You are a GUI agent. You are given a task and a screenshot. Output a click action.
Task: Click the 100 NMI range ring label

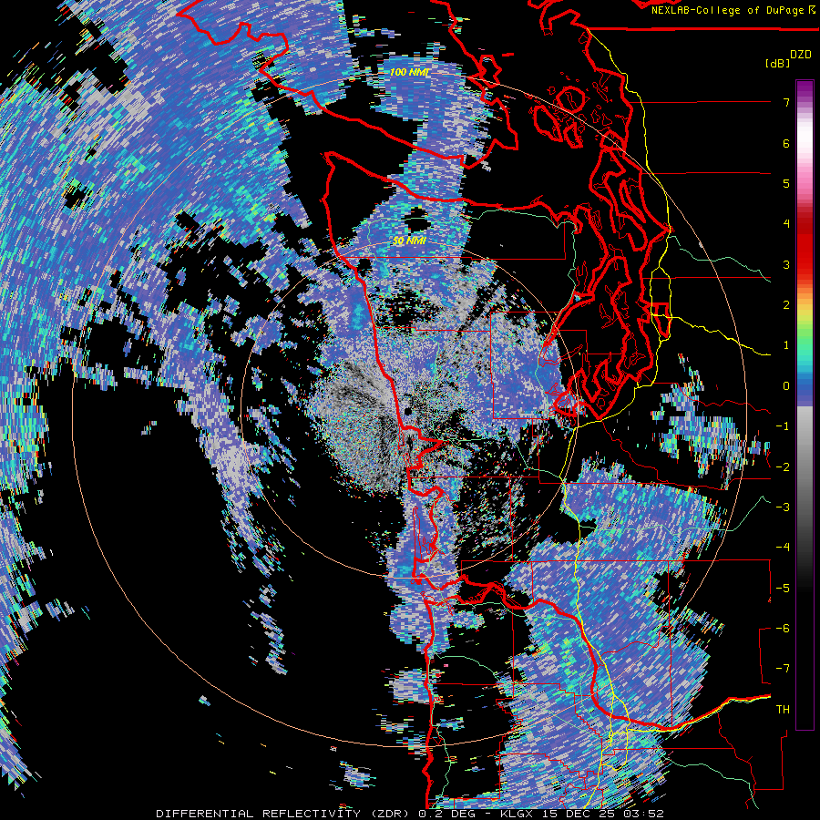[410, 72]
